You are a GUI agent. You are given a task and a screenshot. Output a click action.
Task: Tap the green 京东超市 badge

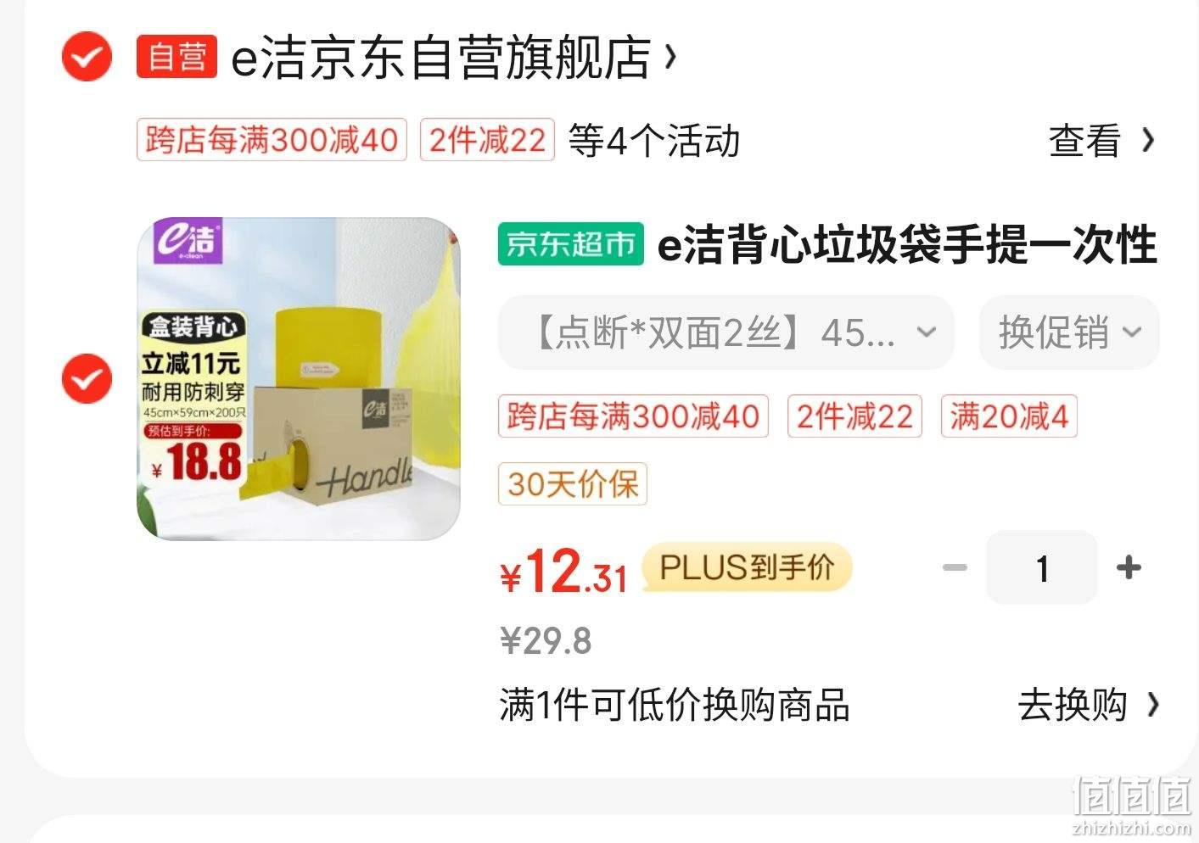click(571, 244)
